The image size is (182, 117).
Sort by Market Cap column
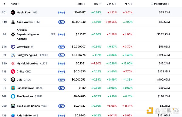162,4
